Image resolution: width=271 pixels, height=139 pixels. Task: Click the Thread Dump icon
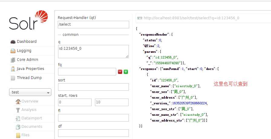pyautogui.click(x=13, y=78)
